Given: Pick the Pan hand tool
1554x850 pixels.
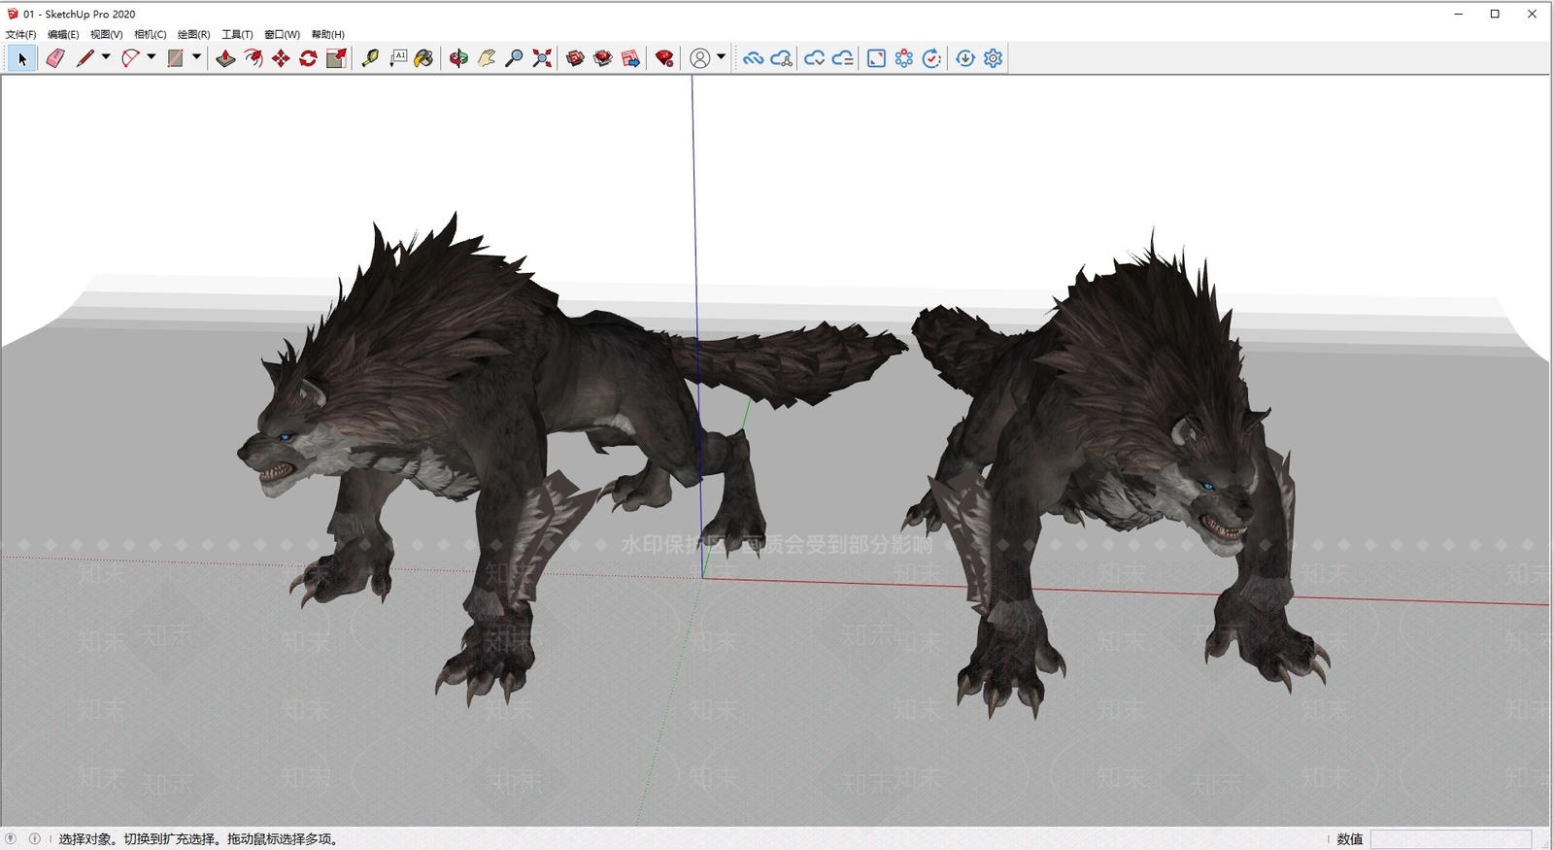Looking at the screenshot, I should tap(487, 59).
